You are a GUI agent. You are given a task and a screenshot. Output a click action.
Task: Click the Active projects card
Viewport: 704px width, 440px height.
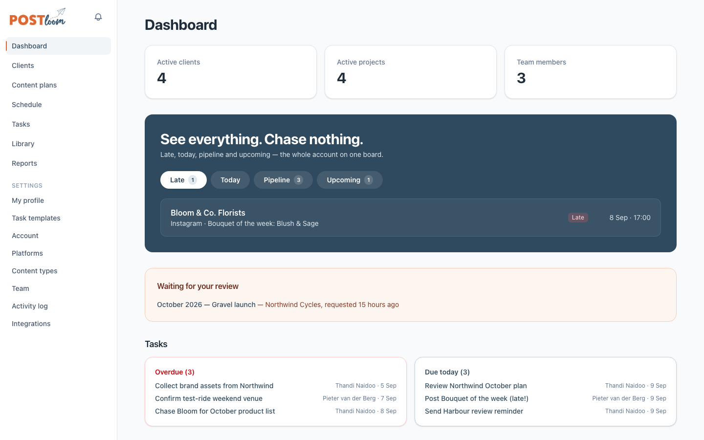[411, 72]
